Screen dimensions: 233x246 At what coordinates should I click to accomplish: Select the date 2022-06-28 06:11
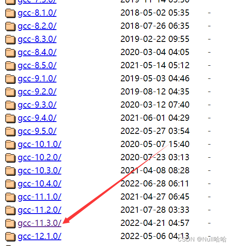155,184
